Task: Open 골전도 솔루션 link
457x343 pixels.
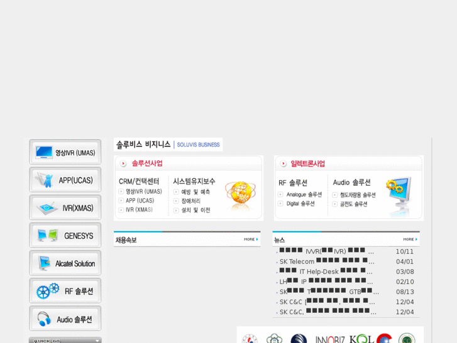Action: pos(353,204)
